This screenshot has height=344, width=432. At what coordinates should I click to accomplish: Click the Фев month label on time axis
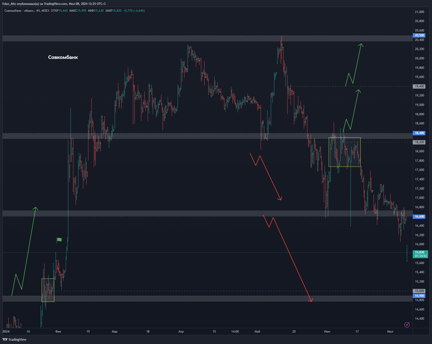pos(58,331)
